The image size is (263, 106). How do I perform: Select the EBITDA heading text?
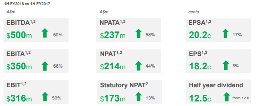[x=18, y=23]
